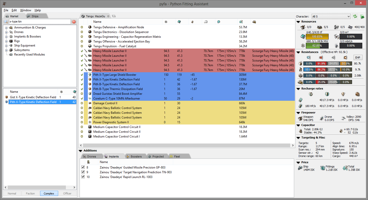Open the File menu

6,10
